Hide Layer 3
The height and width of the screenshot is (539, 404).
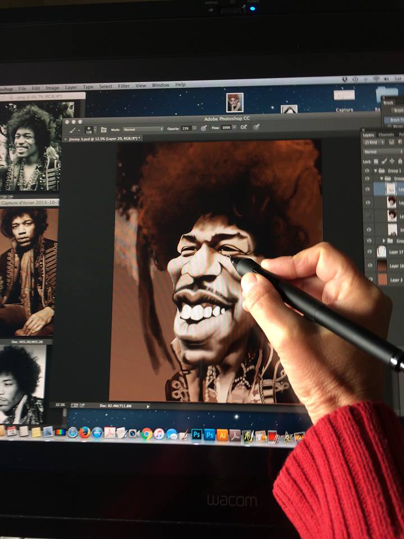371,280
